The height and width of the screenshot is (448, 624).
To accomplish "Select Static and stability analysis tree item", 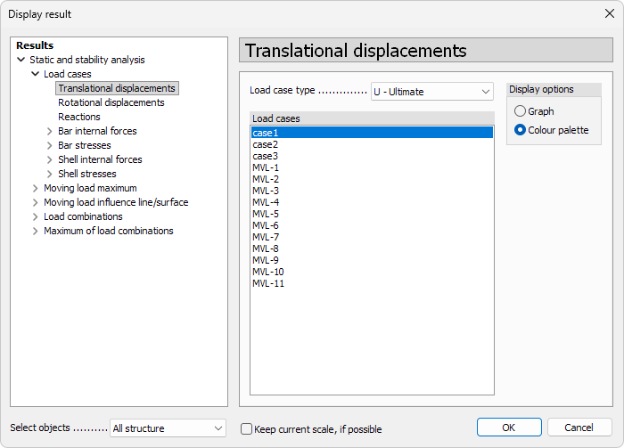I will click(x=87, y=60).
